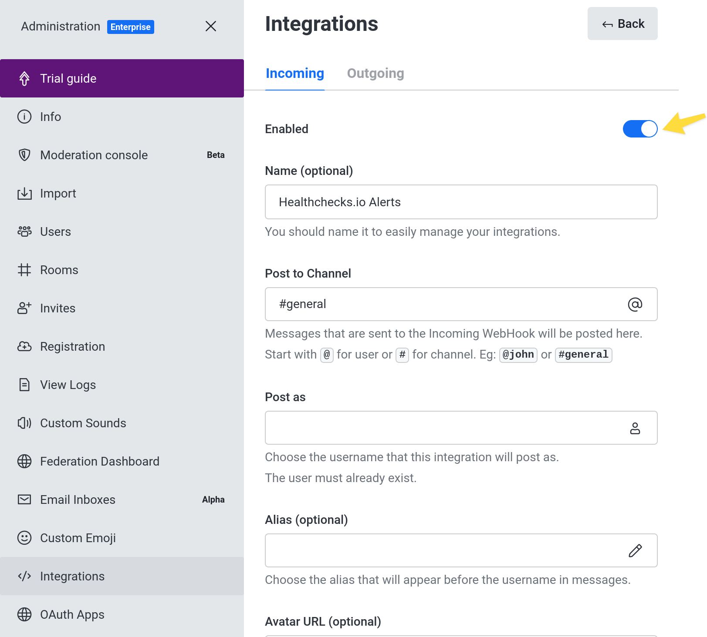Screen dimensions: 707x637
Task: Click the Rooms hash icon
Action: (x=24, y=270)
